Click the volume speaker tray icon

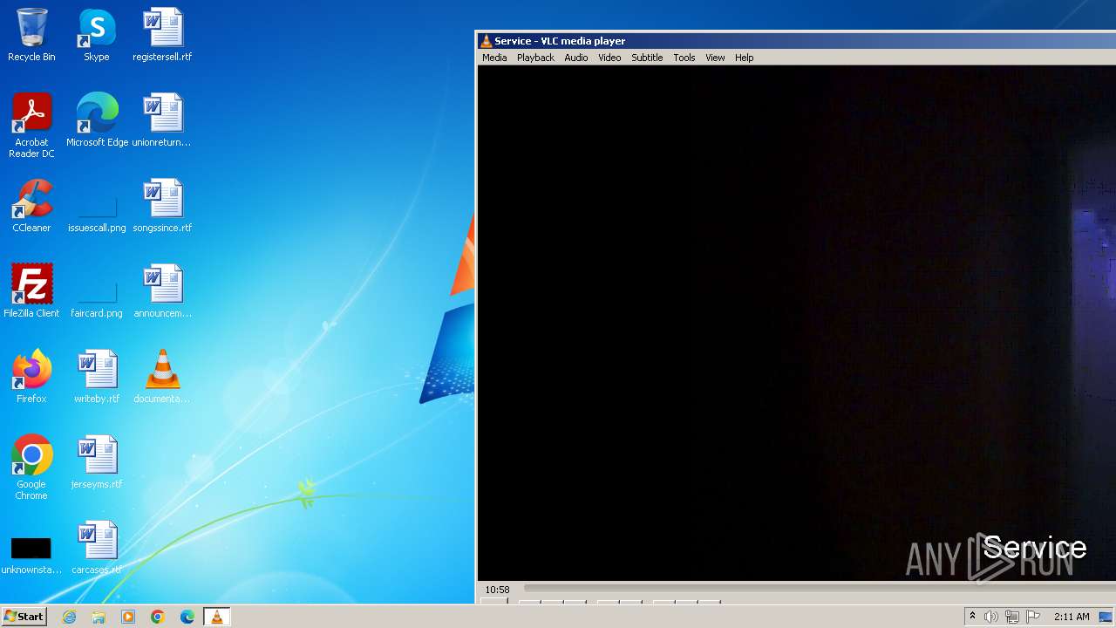pos(991,617)
